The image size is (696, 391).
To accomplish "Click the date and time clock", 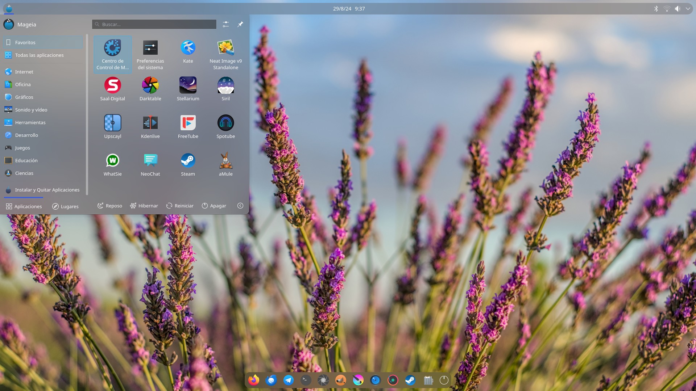I will [349, 9].
